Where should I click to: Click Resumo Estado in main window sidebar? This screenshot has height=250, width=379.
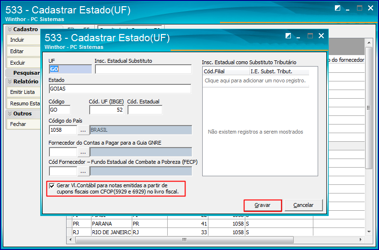tap(23, 103)
